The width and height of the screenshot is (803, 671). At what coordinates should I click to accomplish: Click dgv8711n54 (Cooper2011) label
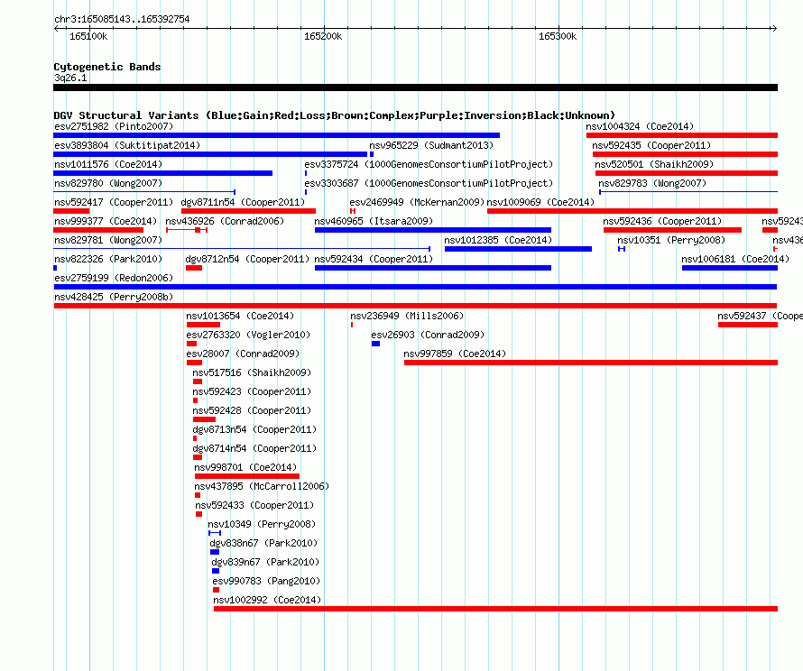coord(243,202)
